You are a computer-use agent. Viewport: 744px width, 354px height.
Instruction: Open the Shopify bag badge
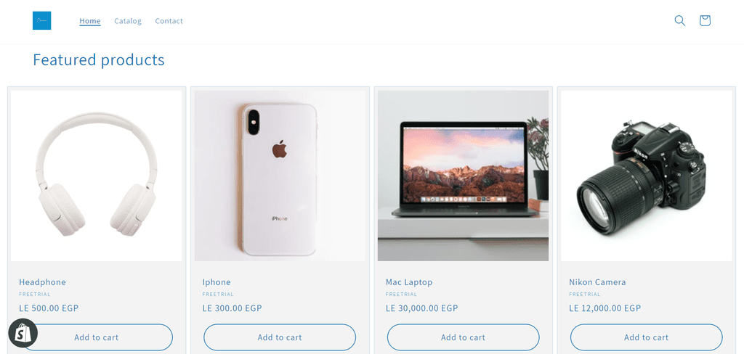(x=23, y=333)
